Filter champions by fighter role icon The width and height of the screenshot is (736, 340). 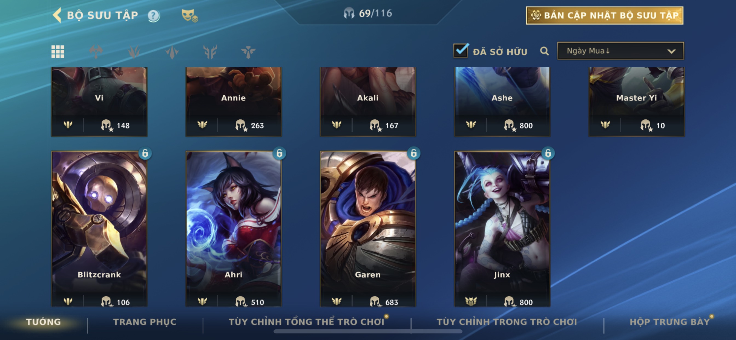96,52
